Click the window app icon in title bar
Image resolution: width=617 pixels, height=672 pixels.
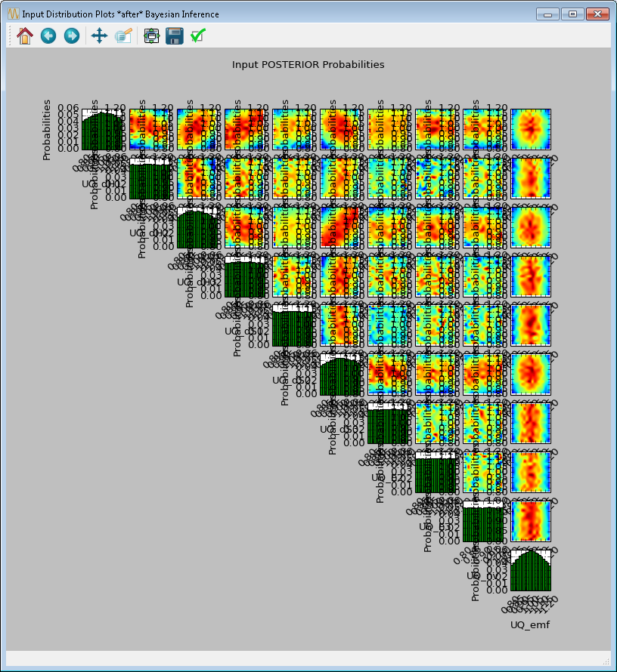coord(12,14)
